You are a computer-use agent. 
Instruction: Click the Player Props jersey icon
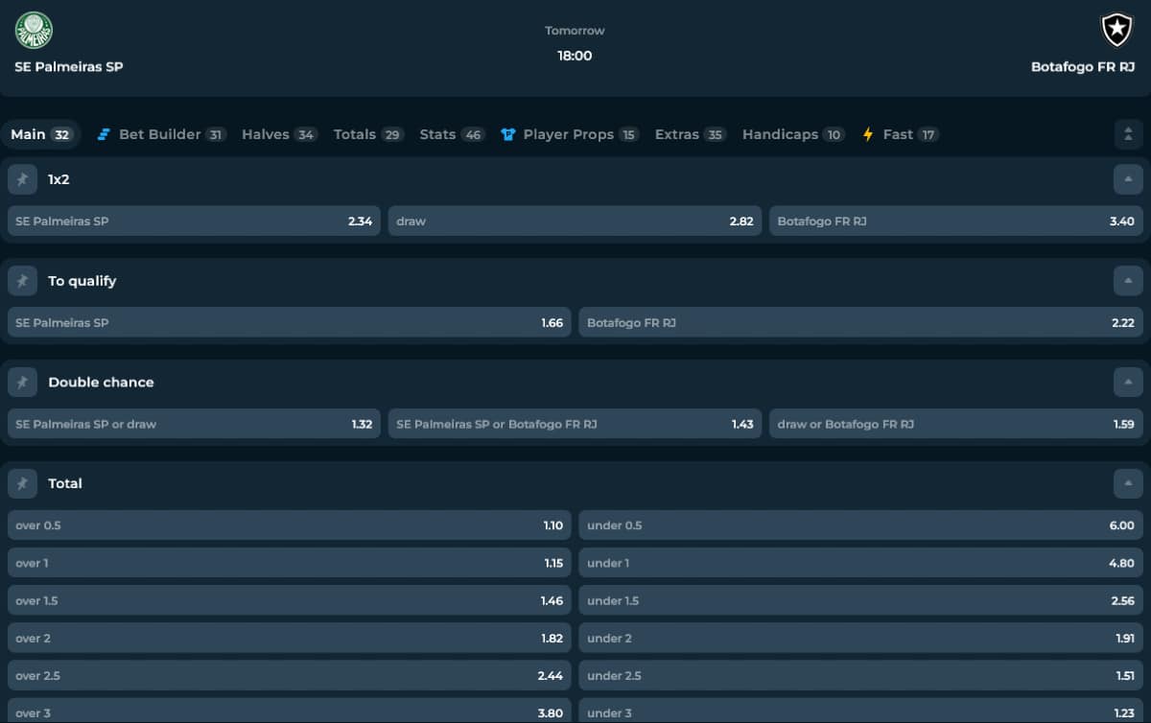point(508,134)
